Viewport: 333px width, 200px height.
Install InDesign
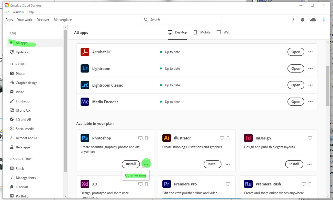tap(294, 164)
